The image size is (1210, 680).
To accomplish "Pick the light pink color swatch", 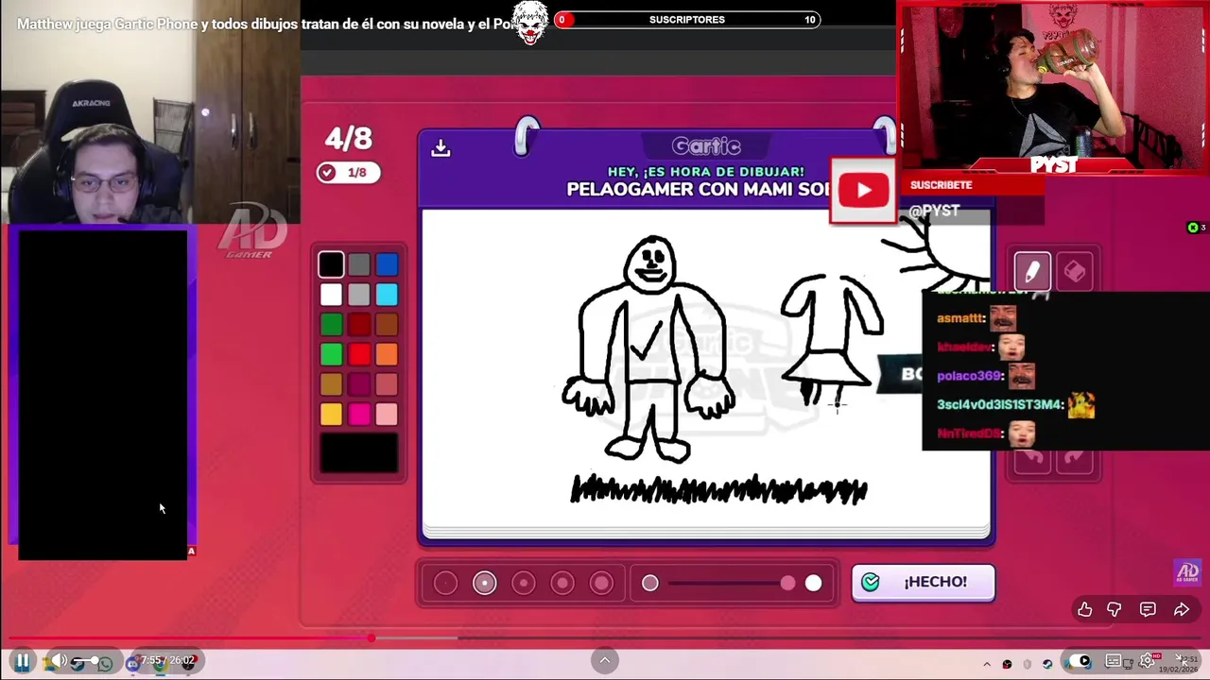I will pos(387,415).
